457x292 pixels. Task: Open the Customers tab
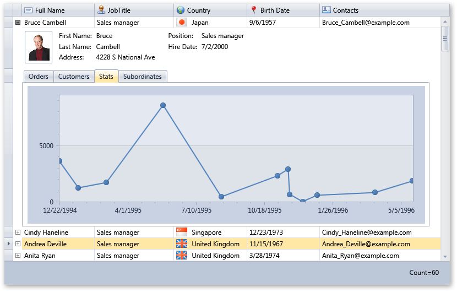click(x=74, y=77)
